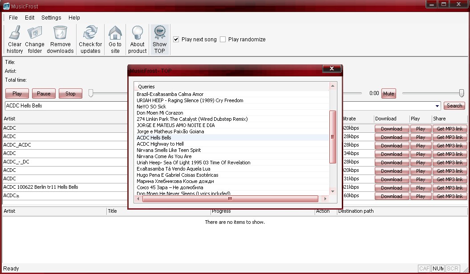
Task: Click the Clear history broom icon
Action: [x=14, y=32]
